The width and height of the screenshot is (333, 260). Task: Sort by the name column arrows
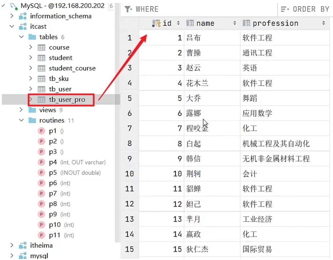click(x=235, y=23)
